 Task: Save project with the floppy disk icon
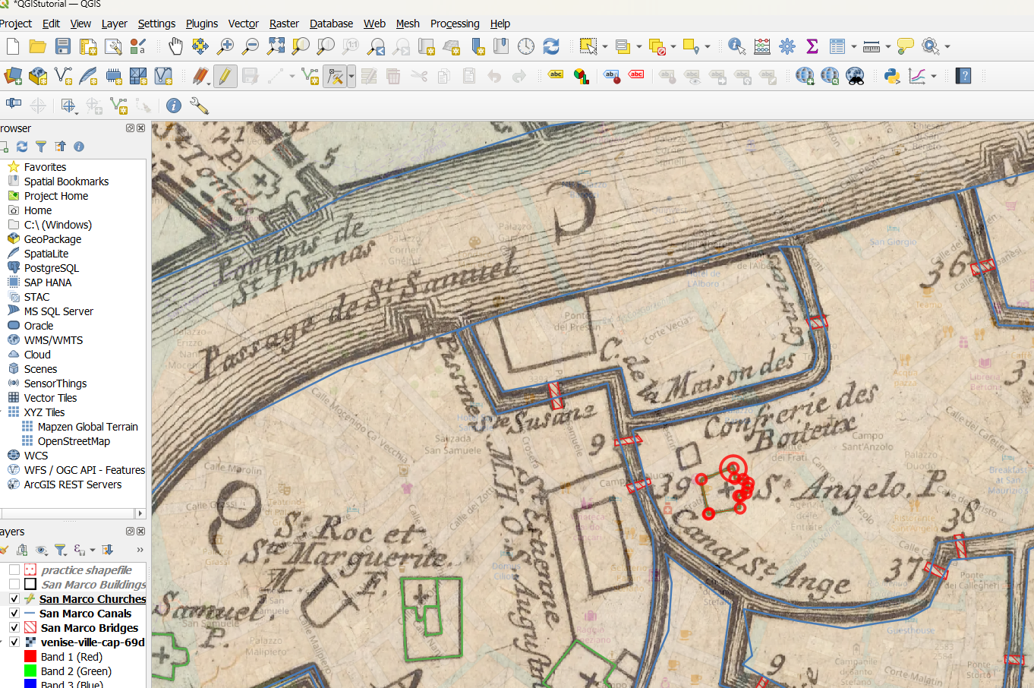(63, 46)
